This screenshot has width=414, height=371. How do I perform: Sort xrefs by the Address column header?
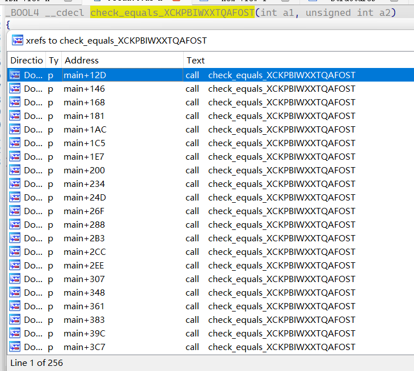[122, 61]
